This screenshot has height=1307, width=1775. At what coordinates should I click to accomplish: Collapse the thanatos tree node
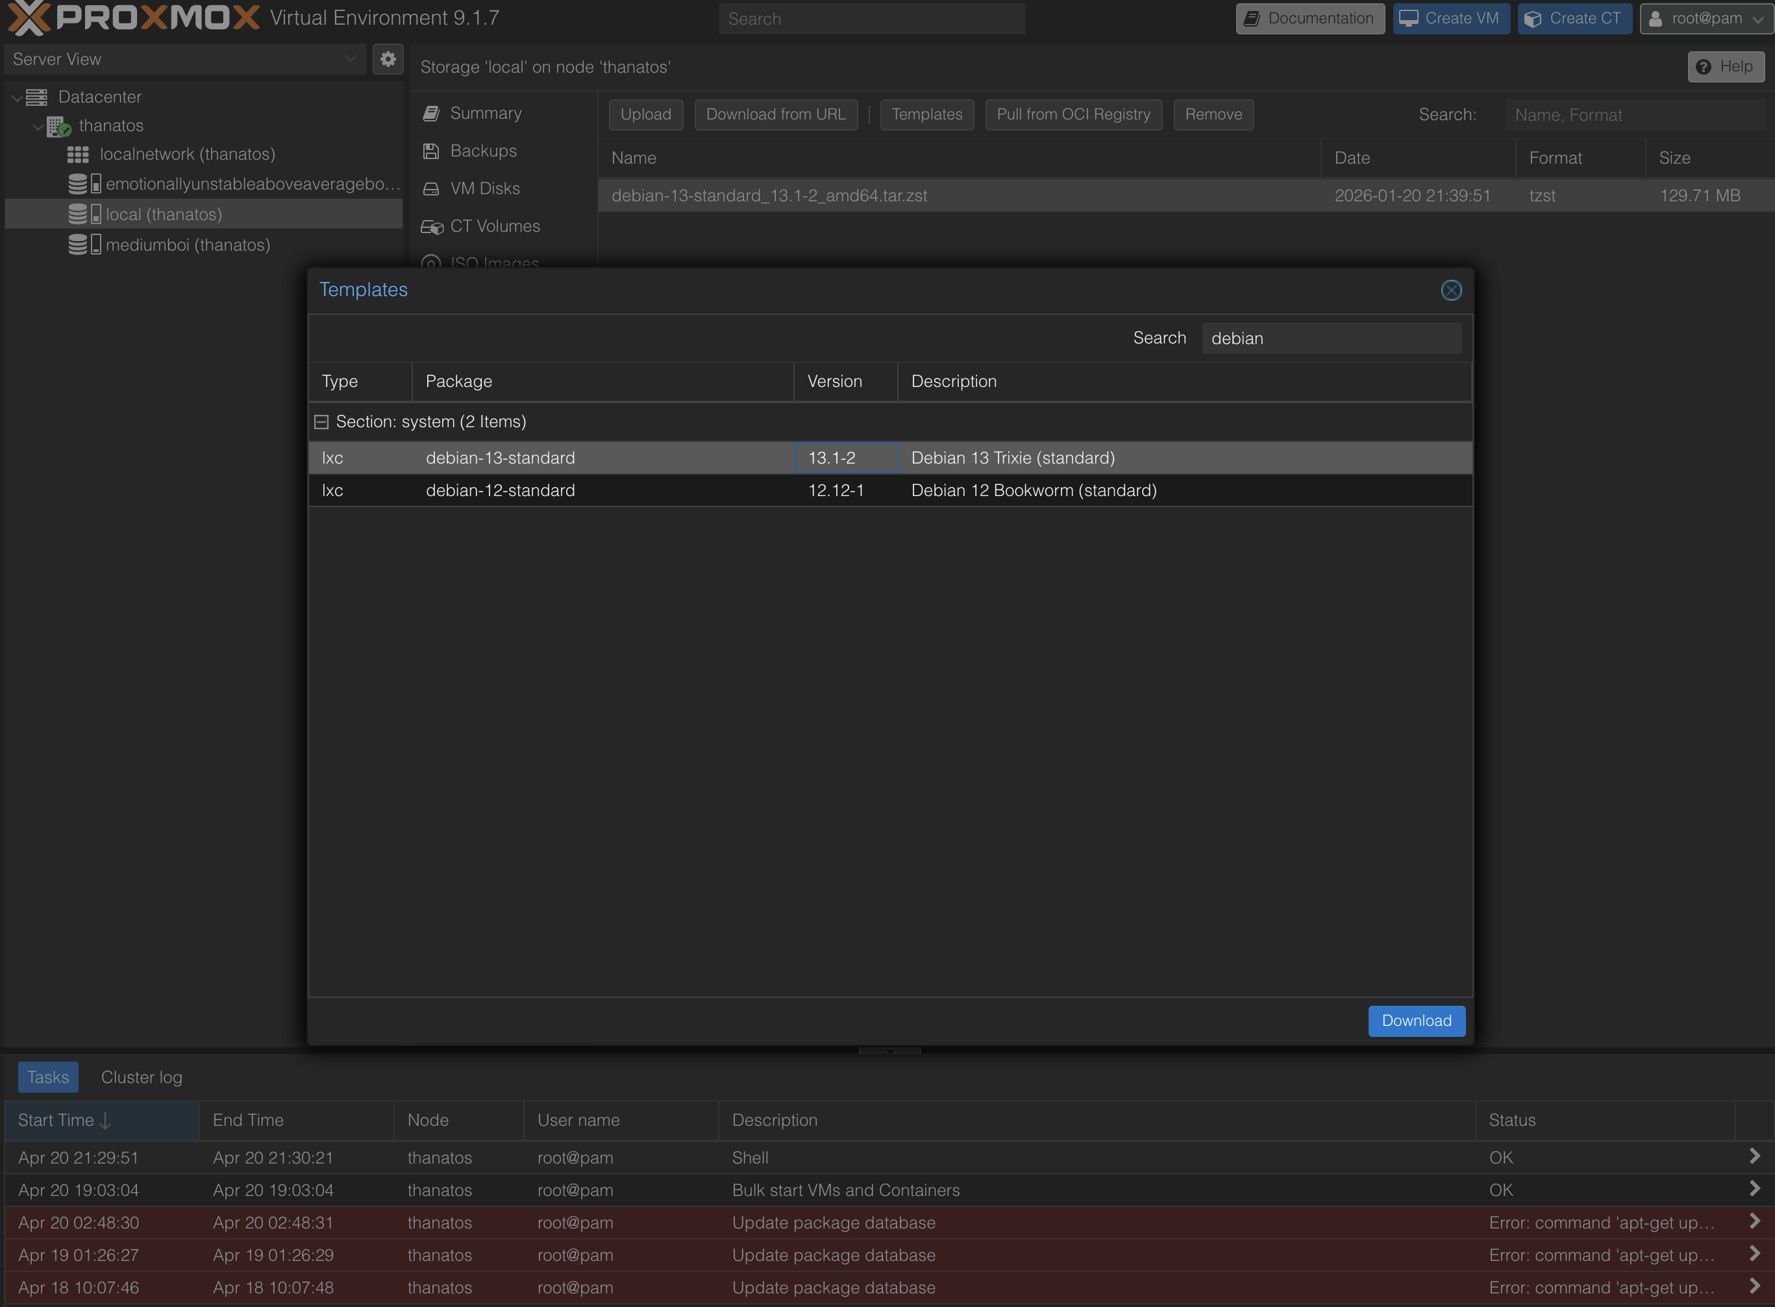click(x=37, y=126)
